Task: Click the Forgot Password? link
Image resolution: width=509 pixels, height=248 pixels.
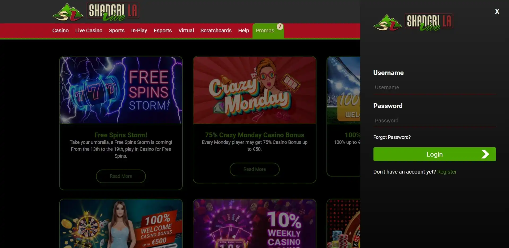Action: (392, 137)
